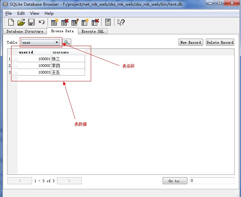Open the View menu
Viewport: 241px width, 197px height.
(34, 13)
